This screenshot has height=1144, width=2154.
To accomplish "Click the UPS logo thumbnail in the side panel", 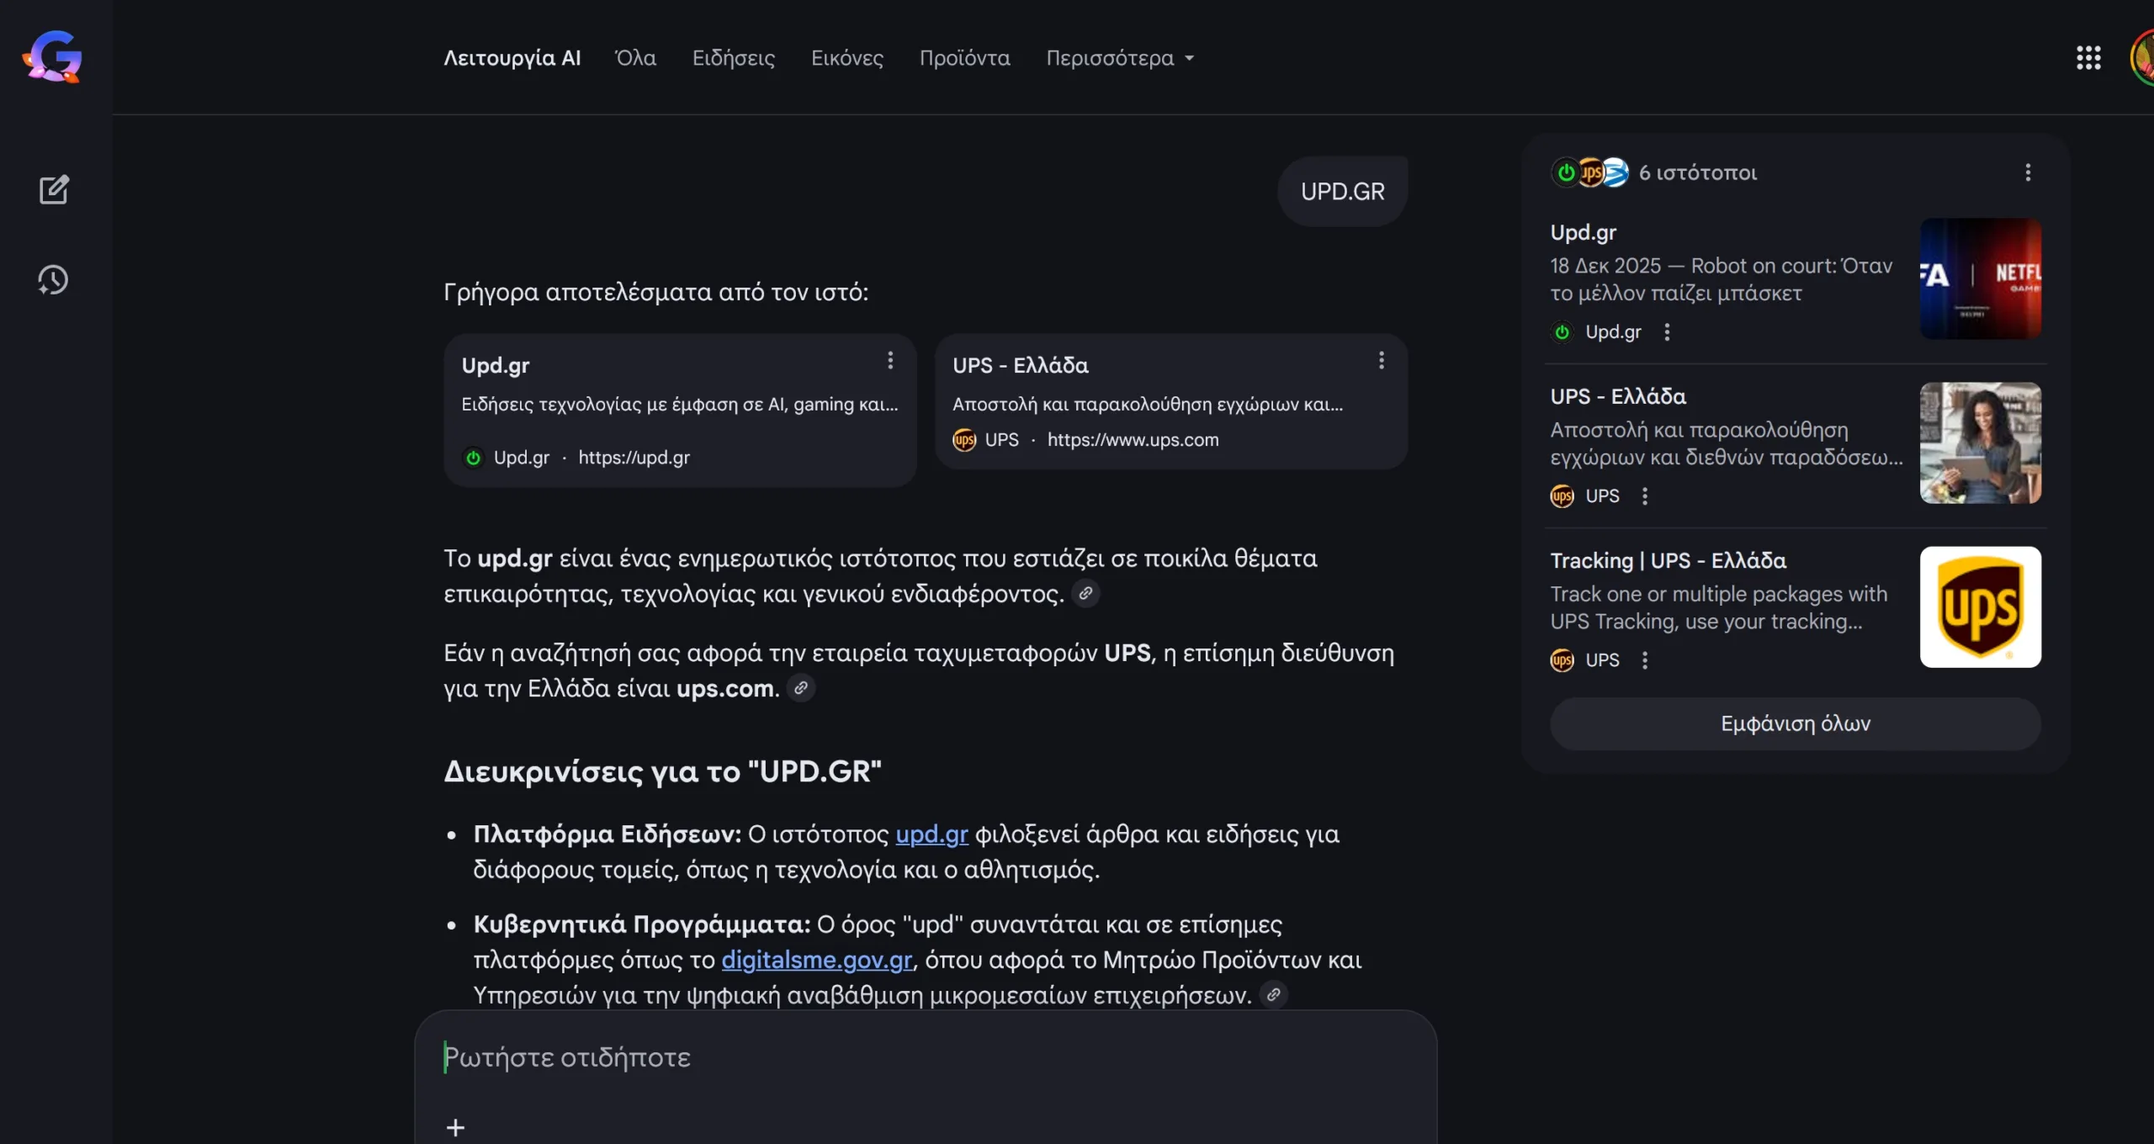I will [1980, 606].
